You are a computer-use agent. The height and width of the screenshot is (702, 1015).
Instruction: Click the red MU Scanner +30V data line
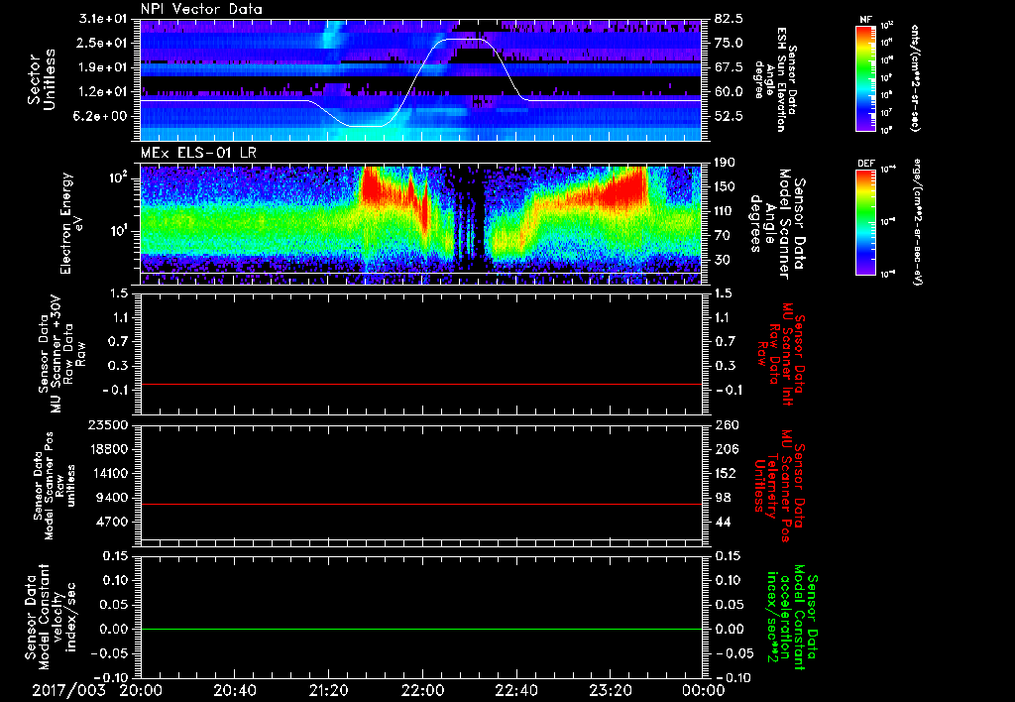pos(420,384)
